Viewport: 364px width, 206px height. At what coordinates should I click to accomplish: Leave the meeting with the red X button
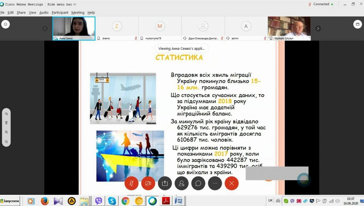click(x=231, y=183)
